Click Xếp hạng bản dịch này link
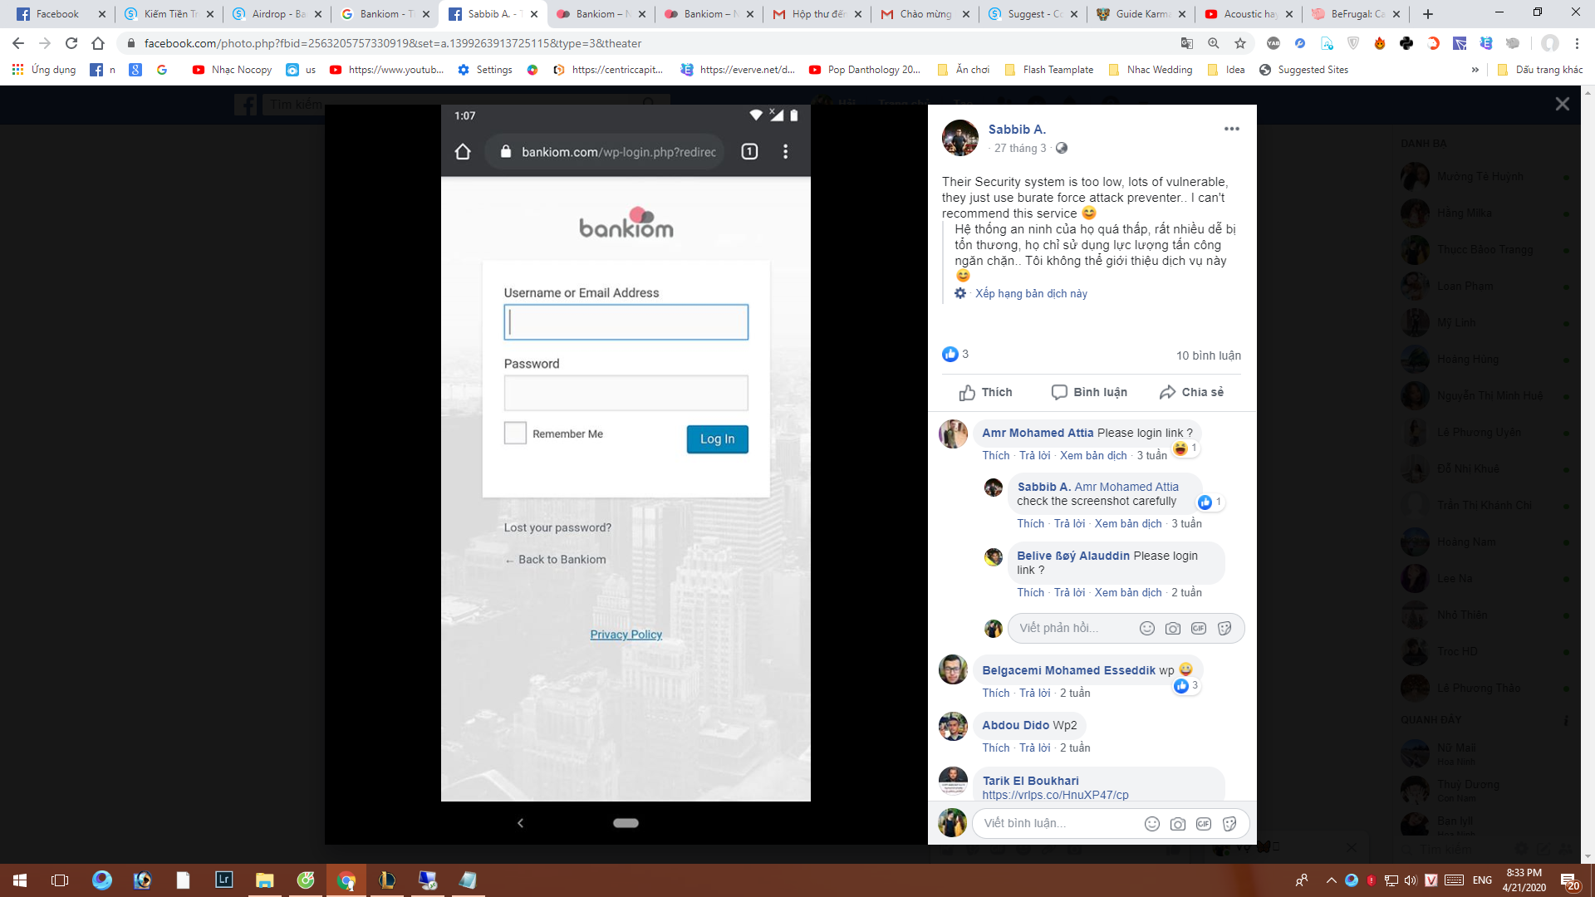Viewport: 1595px width, 897px height. click(1030, 294)
